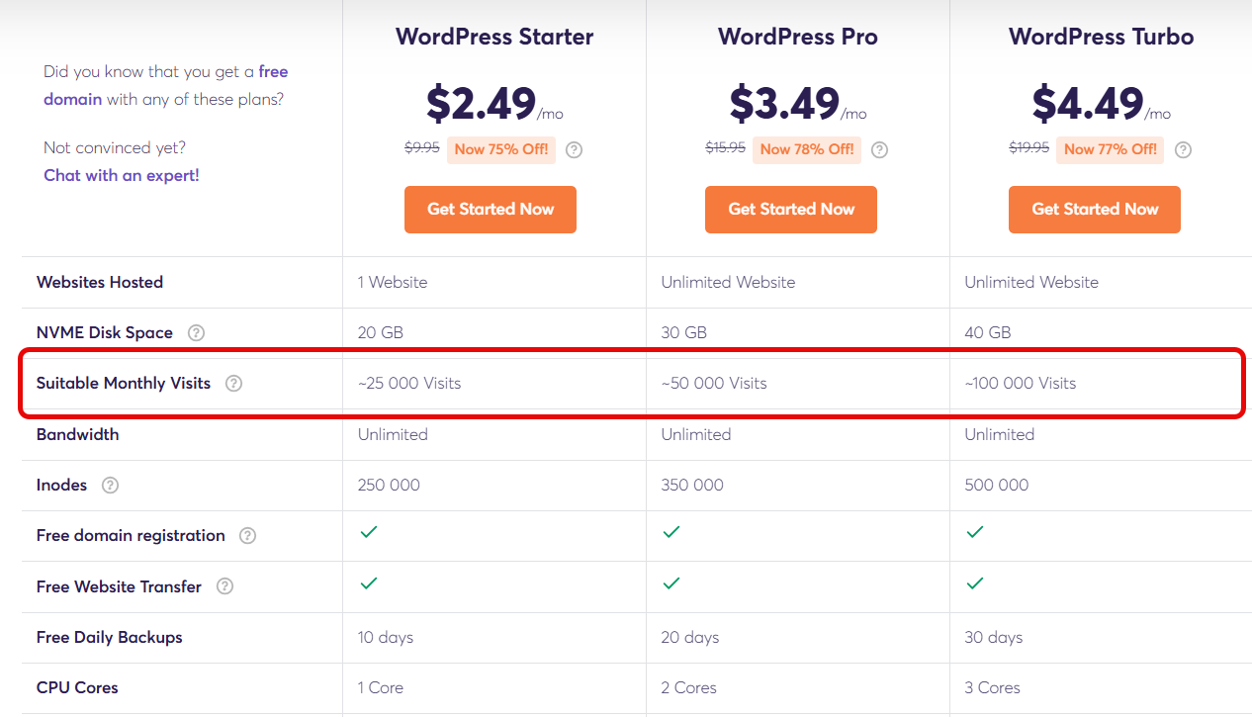Click help icon next to Free Website Transfer

click(224, 587)
